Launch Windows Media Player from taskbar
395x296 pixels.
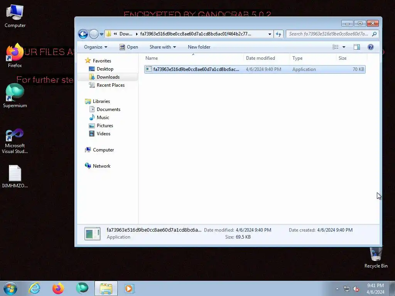130,288
